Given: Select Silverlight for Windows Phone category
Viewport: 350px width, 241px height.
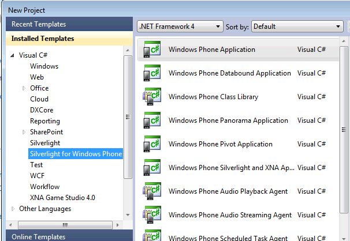Looking at the screenshot, I should (76, 154).
